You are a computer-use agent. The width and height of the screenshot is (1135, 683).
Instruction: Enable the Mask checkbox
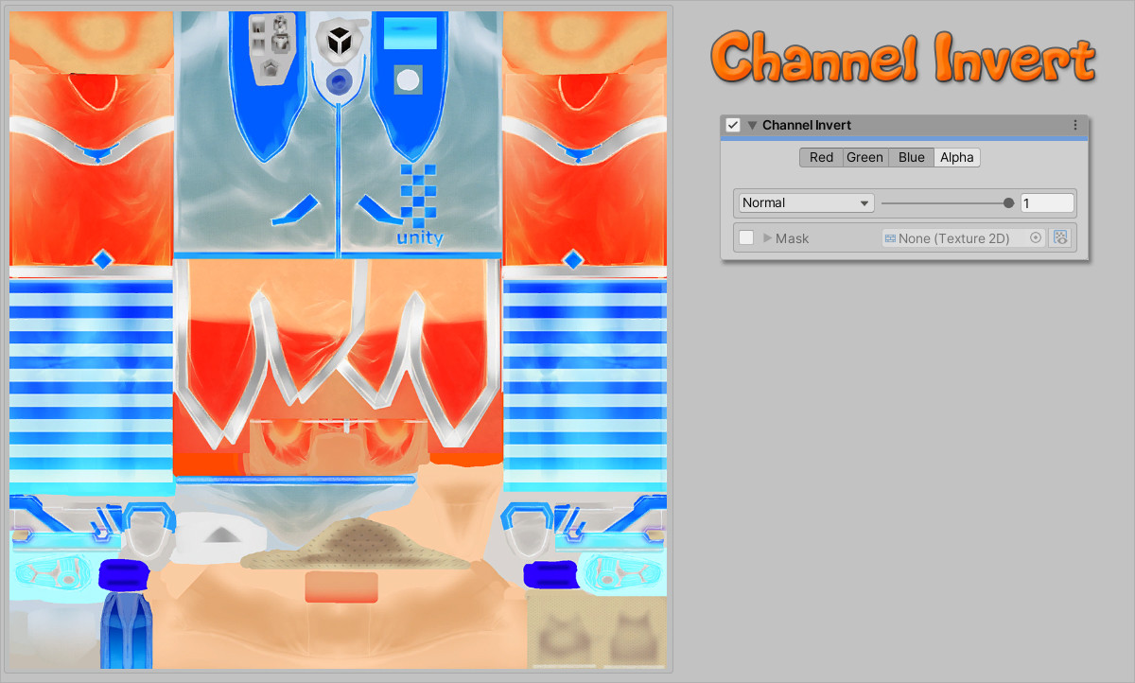coord(746,237)
